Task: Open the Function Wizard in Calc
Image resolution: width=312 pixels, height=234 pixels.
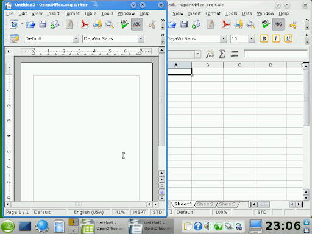Action: click(x=210, y=54)
